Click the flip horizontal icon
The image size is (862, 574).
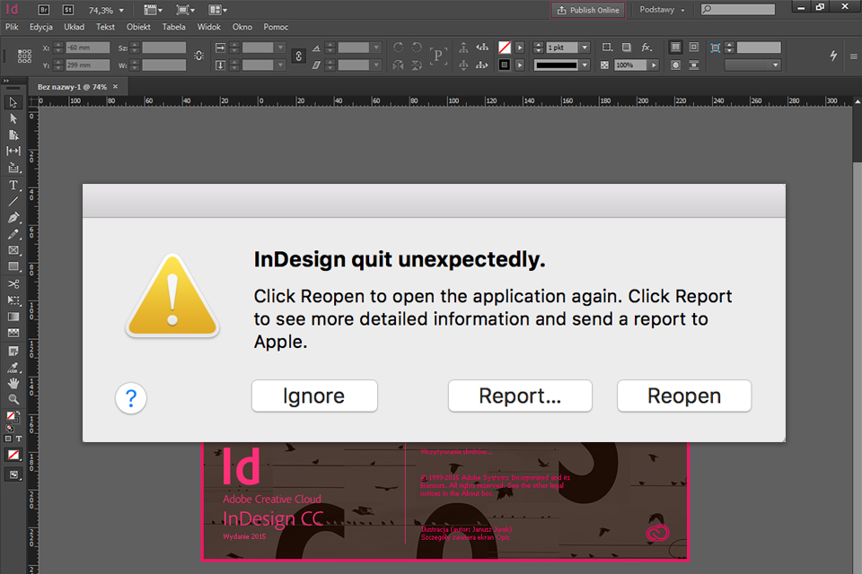click(x=399, y=65)
